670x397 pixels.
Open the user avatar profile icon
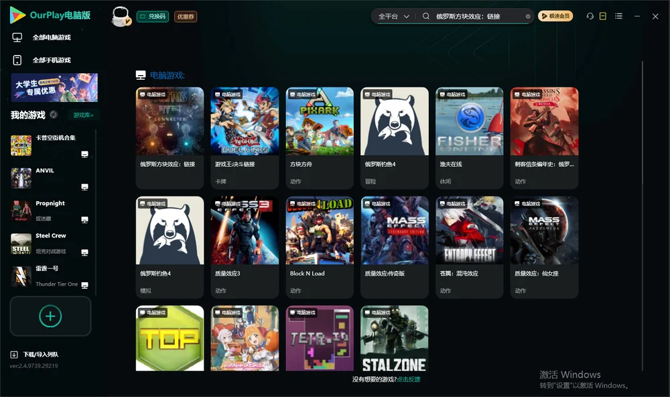pyautogui.click(x=121, y=16)
